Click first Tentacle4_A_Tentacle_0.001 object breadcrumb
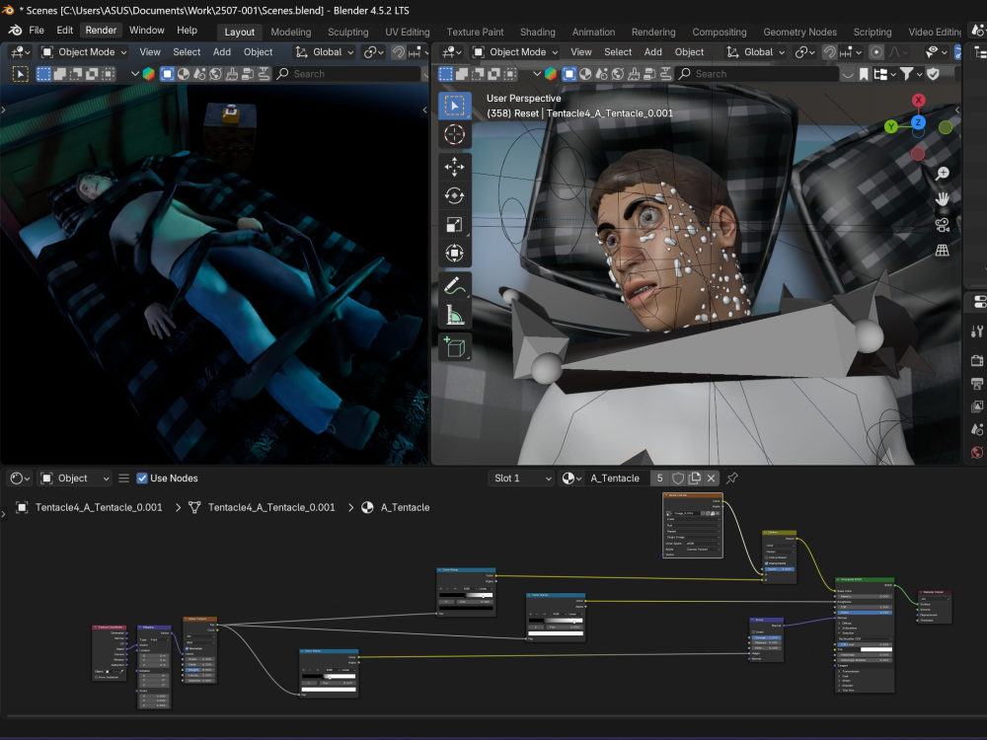This screenshot has width=987, height=740. [x=99, y=507]
